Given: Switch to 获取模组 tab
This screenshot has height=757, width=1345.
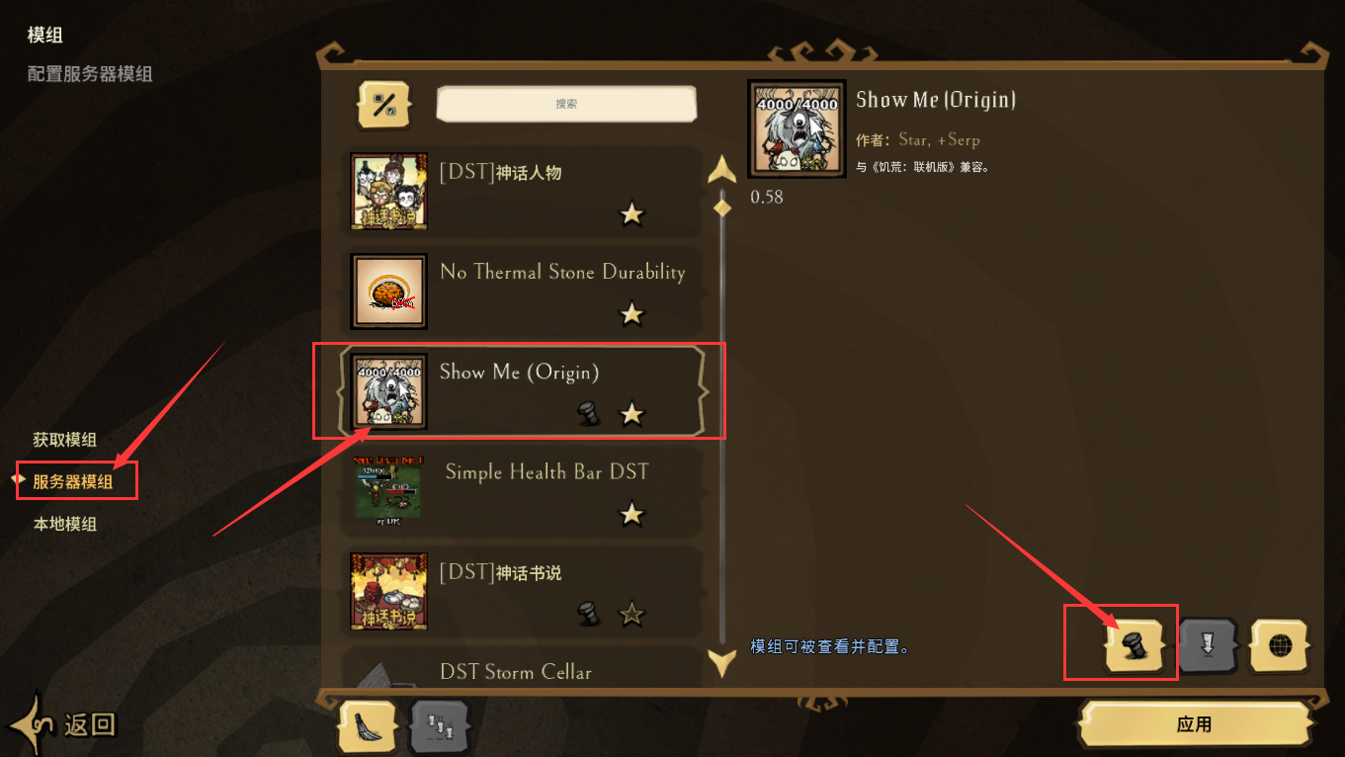Looking at the screenshot, I should pyautogui.click(x=65, y=440).
